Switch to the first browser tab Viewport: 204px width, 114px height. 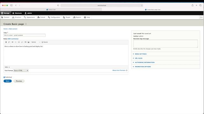tap(51, 9)
